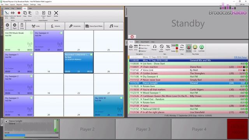Show the Songs cart category

[114, 26]
